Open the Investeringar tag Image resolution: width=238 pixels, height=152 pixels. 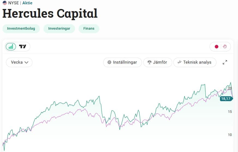(x=59, y=29)
